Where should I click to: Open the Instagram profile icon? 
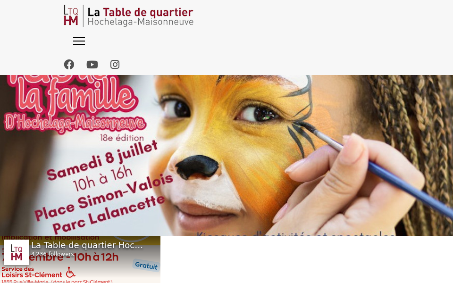pos(115,65)
